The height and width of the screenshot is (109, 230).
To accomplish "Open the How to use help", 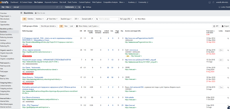I will point(40,13).
